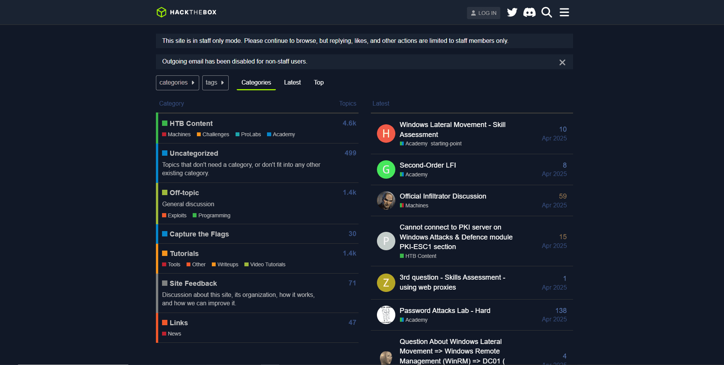Open the Official Infiltrator Discussion avatar thumbnail

click(386, 200)
